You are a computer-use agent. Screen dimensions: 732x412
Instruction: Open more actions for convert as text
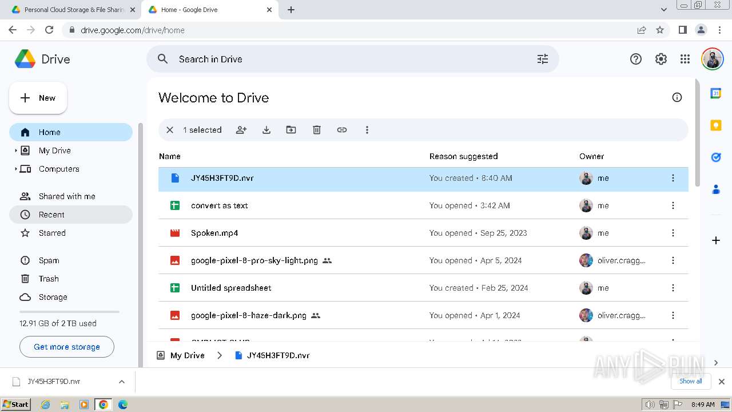[673, 205]
